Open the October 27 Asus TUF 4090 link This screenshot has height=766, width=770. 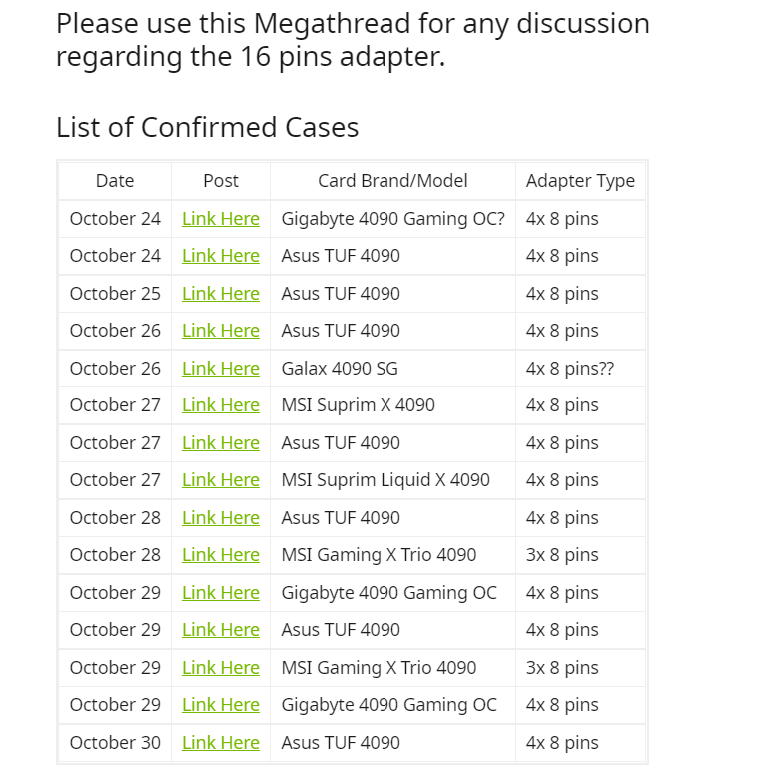click(220, 443)
